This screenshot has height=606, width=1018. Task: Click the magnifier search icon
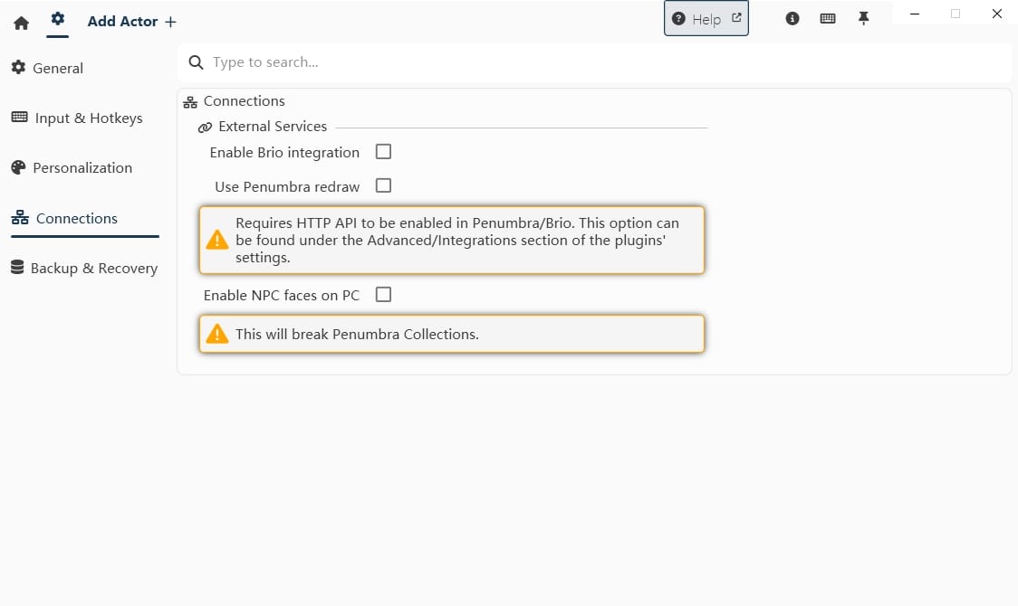[x=195, y=62]
